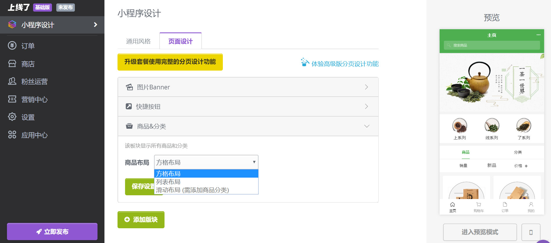The width and height of the screenshot is (551, 243).
Task: Click the fans operation people icon
Action: point(12,81)
